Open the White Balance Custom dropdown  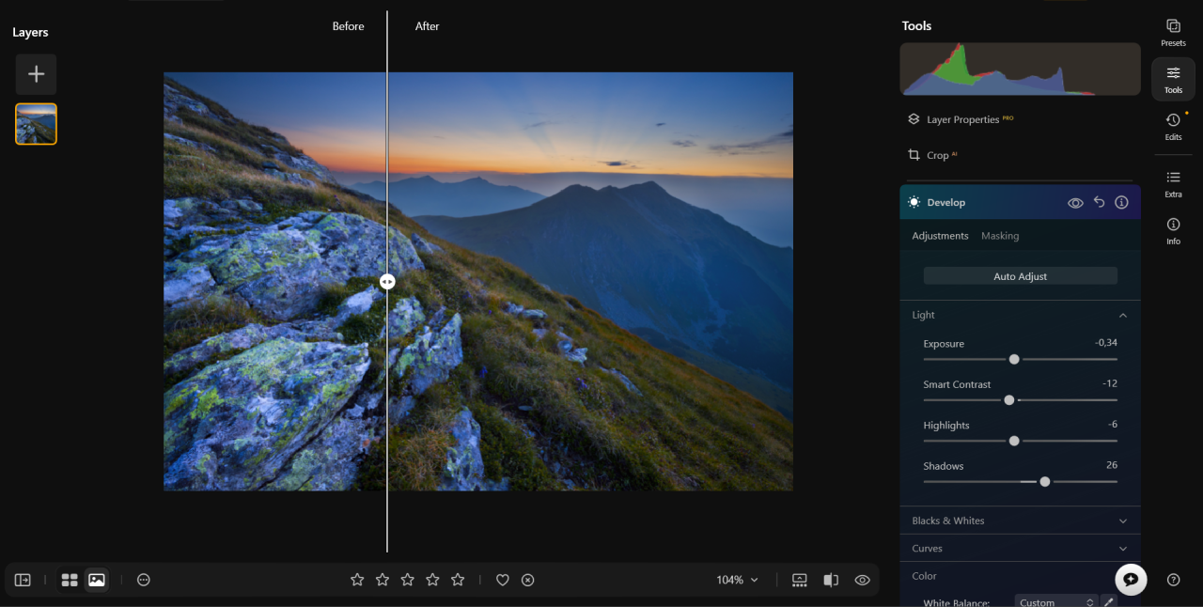1056,602
